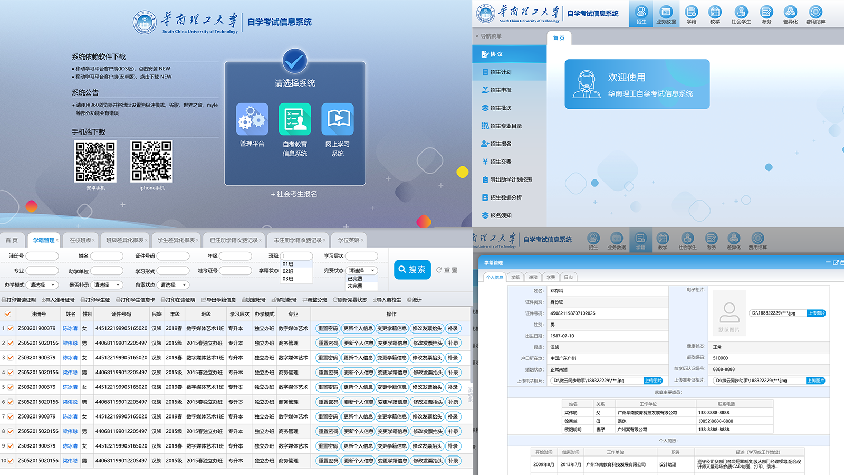This screenshot has height=475, width=844.
Task: Click the 导出学籍信息 toolbar icon
Action: tap(218, 300)
